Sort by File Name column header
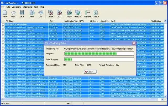Screen dimensions: 168x106 [27, 21]
